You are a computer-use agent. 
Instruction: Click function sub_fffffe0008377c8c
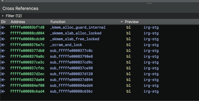coord(71,51)
